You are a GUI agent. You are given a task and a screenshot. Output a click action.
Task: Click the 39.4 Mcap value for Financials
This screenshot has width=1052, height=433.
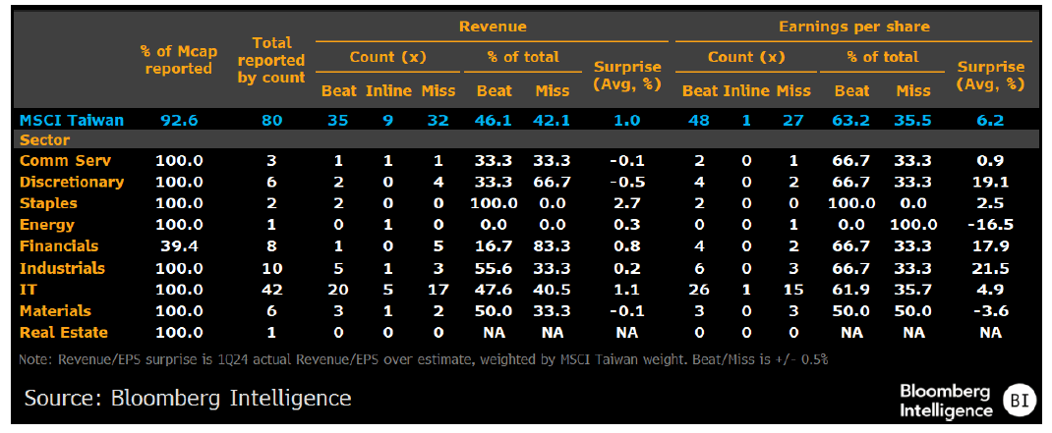(179, 246)
